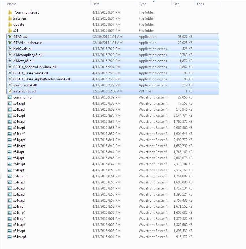The height and width of the screenshot is (249, 246).
Task: Select the GTAVLauncher.exe icon
Action: [10, 43]
